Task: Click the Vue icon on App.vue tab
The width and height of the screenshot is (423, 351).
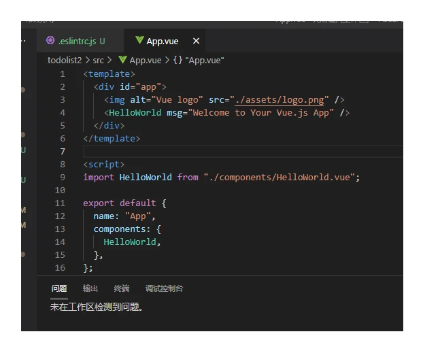Action: point(139,40)
